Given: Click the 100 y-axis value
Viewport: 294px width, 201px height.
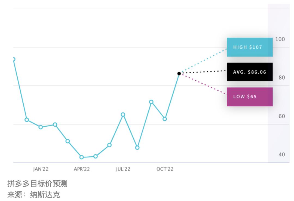Looking at the screenshot, I should click(280, 39).
